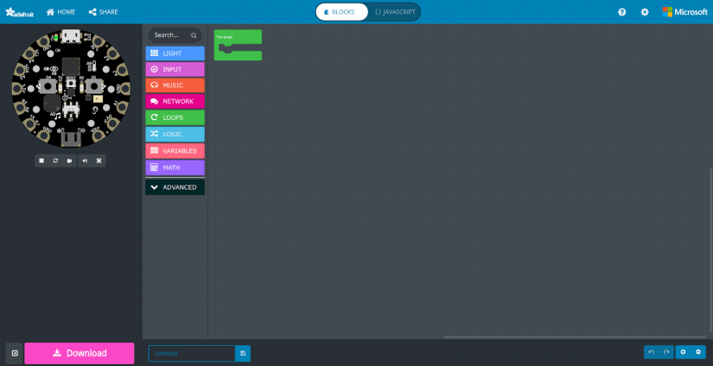Click the music note speaker icon
The height and width of the screenshot is (366, 713).
coord(58,116)
